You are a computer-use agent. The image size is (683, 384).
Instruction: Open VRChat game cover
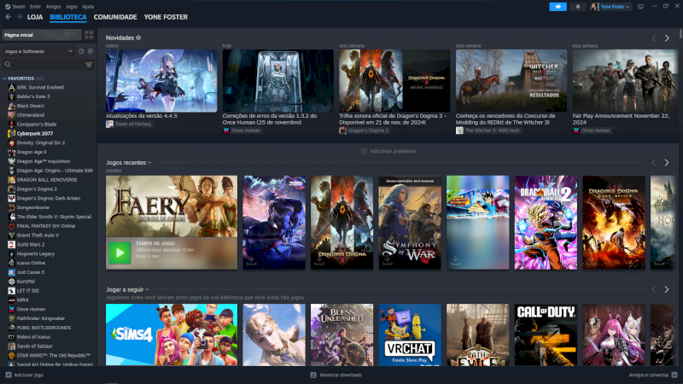tap(410, 335)
